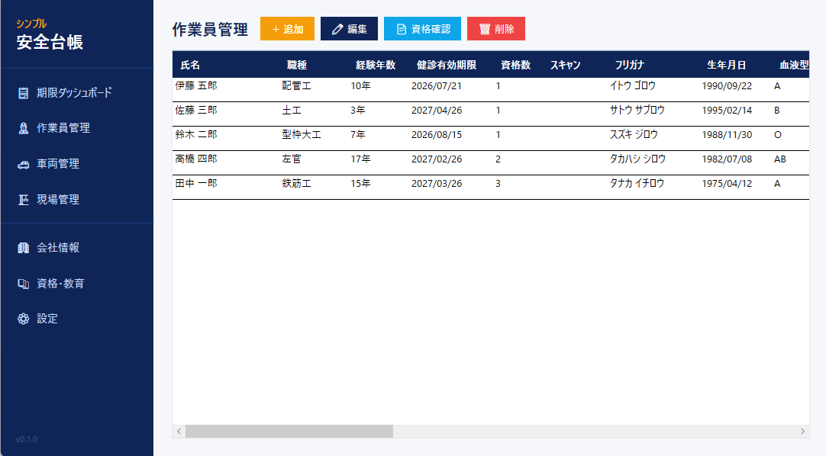Viewport: 826px width, 456px height.
Task: Sort by 健診有効期限 column header
Action: [446, 66]
